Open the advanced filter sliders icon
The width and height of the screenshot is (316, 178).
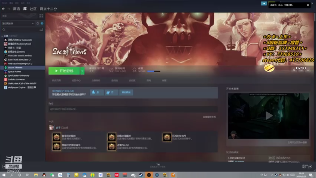click(41, 30)
